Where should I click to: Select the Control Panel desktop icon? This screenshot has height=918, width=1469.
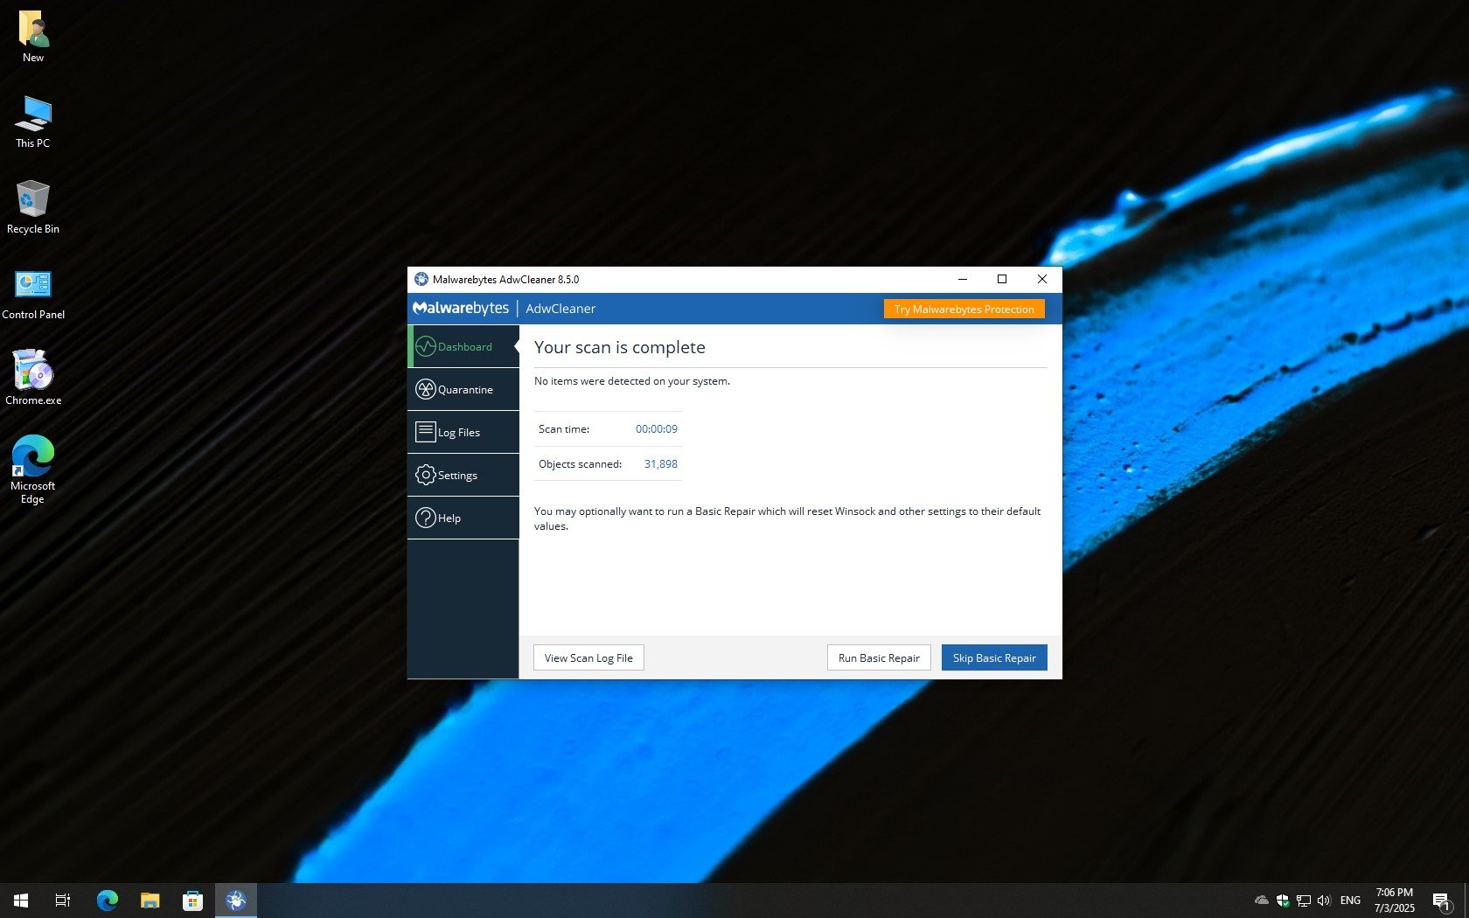(33, 294)
